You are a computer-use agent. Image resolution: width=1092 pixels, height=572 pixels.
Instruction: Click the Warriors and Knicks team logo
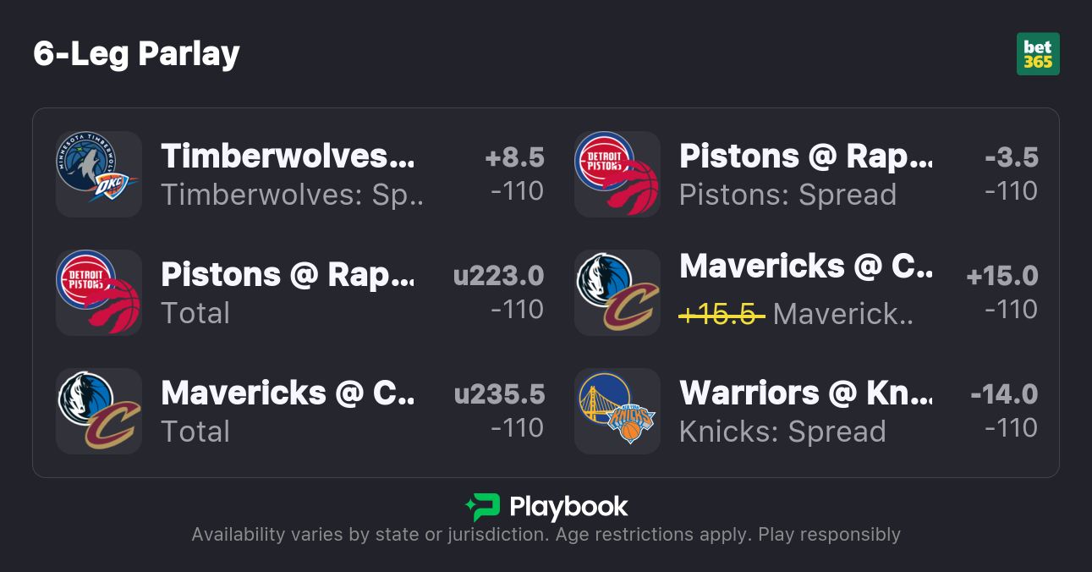(617, 411)
